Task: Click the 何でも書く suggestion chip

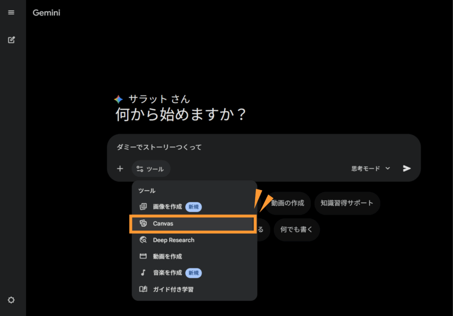Action: coord(296,230)
